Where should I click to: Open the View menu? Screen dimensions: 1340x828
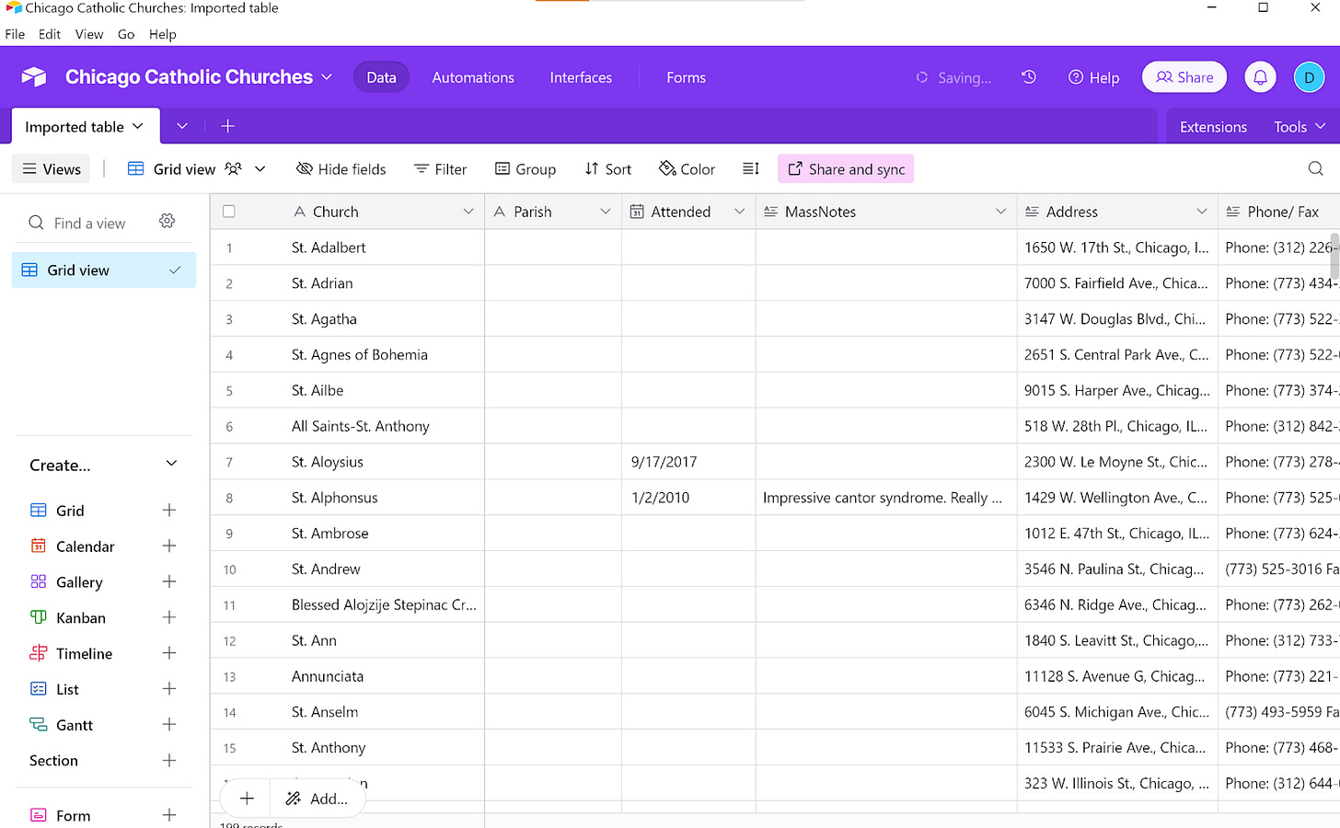89,34
